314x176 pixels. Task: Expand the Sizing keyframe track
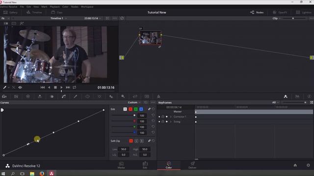[171, 122]
